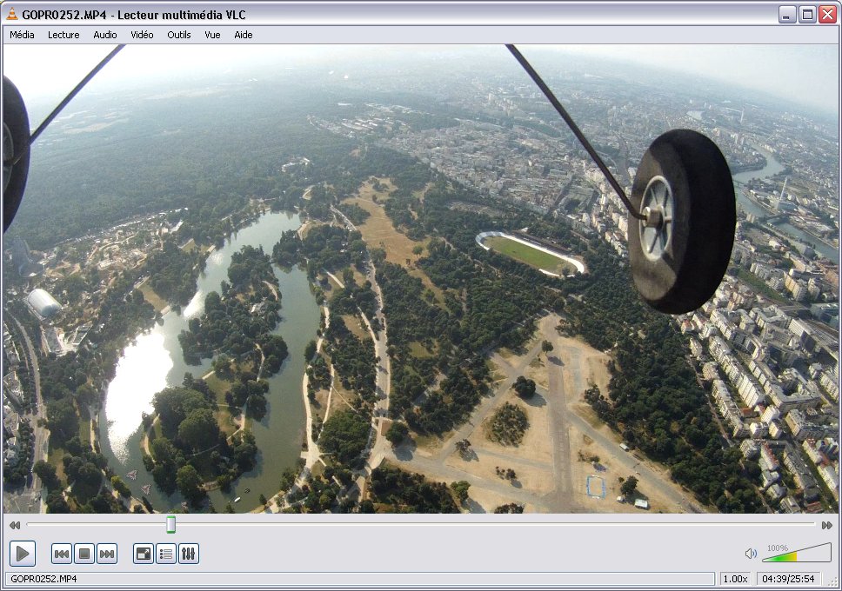Stop the video playback
This screenshot has height=591, width=842.
point(84,554)
